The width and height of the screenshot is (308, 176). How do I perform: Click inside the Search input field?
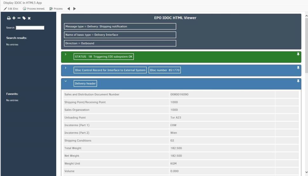coord(30,28)
